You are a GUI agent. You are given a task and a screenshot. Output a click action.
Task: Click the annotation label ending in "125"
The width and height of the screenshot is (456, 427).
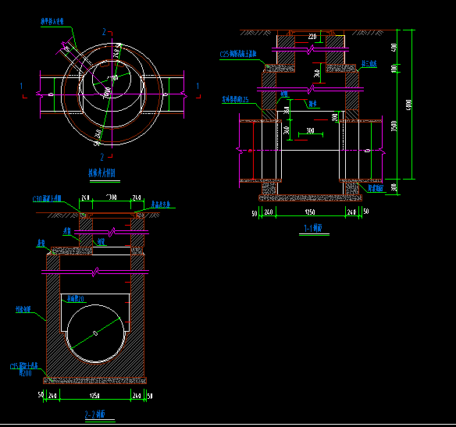pyautogui.click(x=235, y=100)
